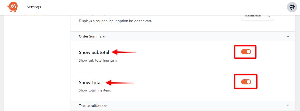Expand Text Localizations using its chevron
Screen dimensions: 300x111
pyautogui.click(x=288, y=106)
